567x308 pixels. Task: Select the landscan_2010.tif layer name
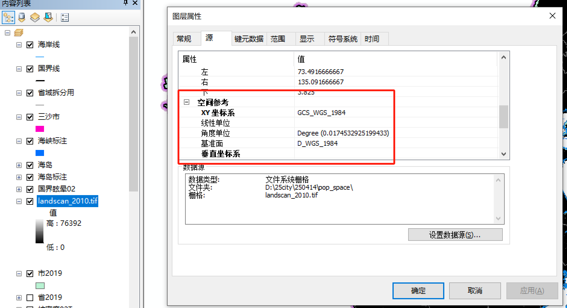(68, 201)
